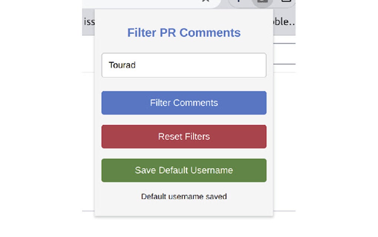The height and width of the screenshot is (237, 378).
Task: Click the username field containing Tourad
Action: point(184,65)
